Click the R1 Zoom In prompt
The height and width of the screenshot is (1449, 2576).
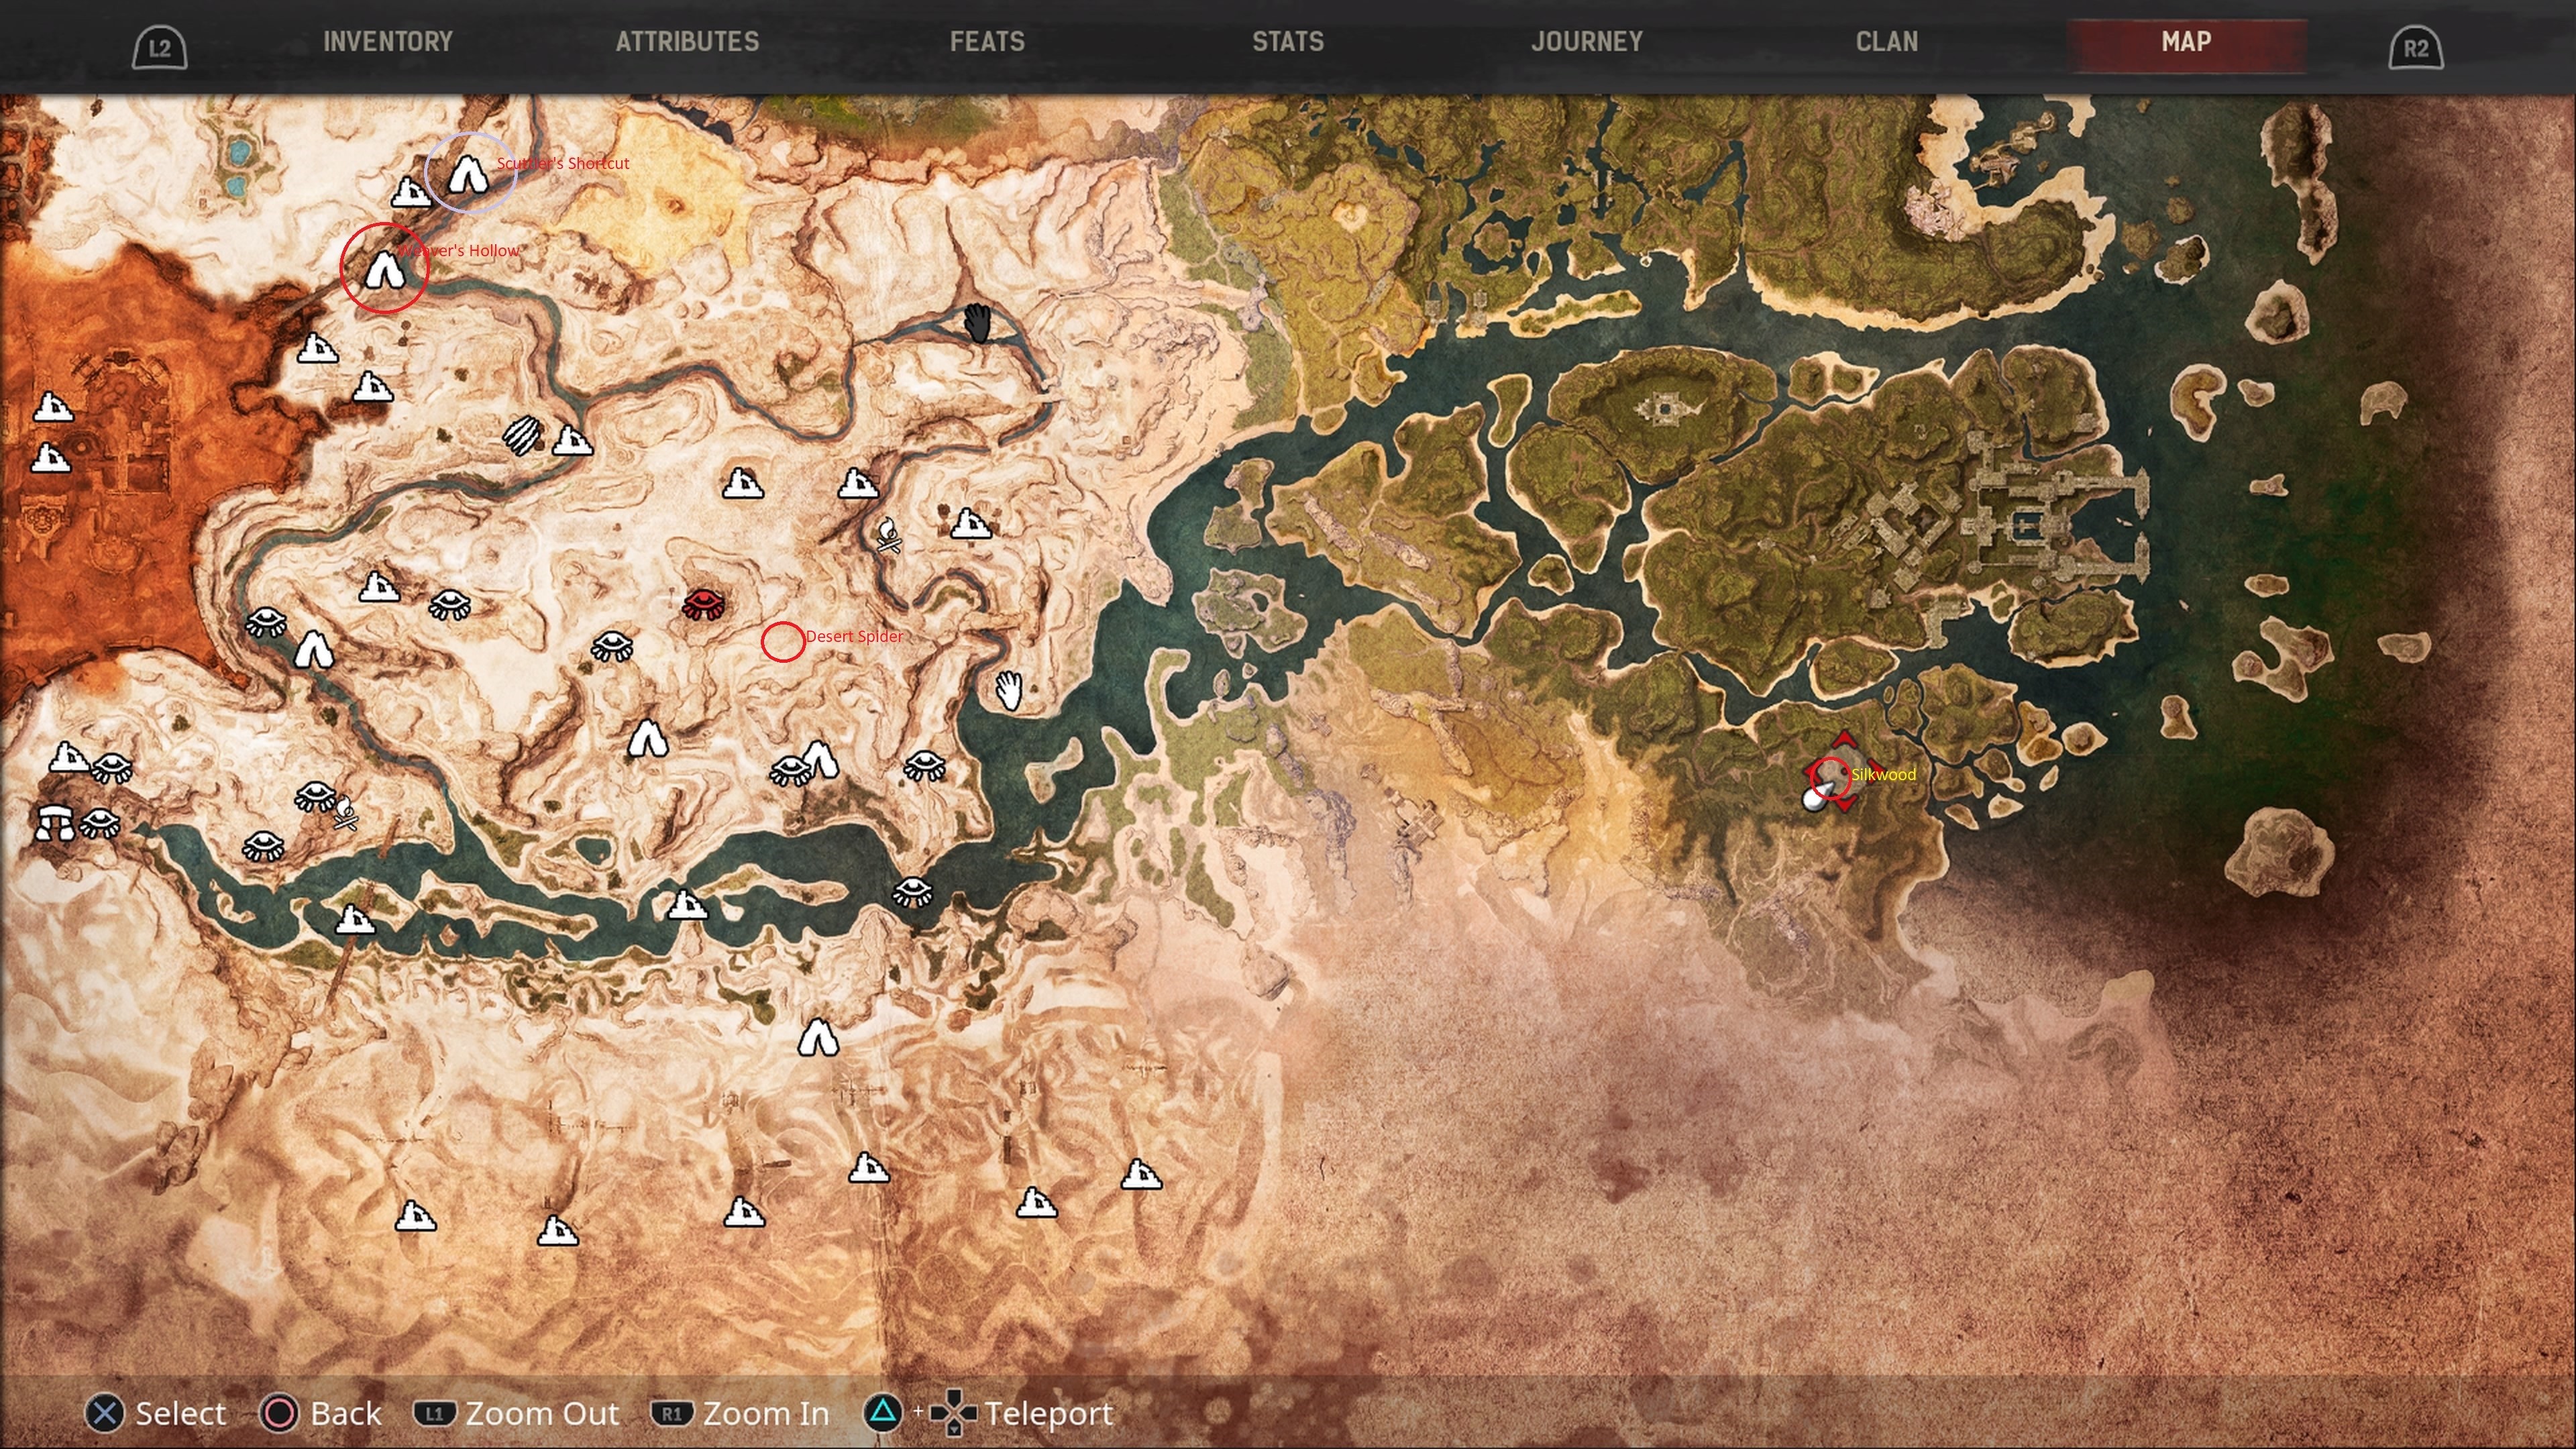[740, 1413]
